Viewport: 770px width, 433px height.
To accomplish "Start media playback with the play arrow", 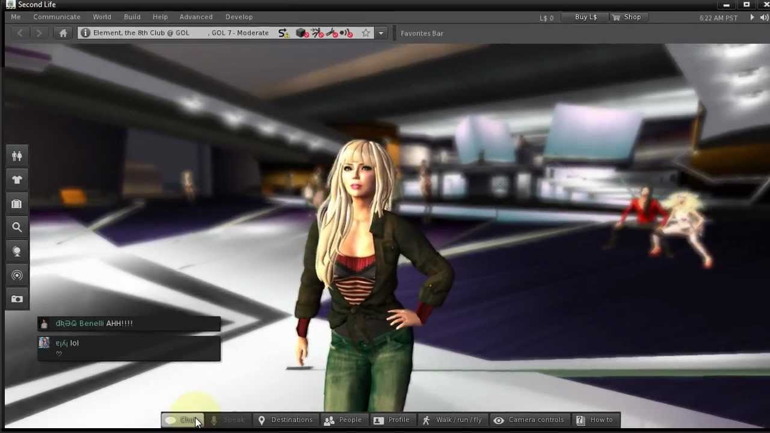I will click(752, 17).
